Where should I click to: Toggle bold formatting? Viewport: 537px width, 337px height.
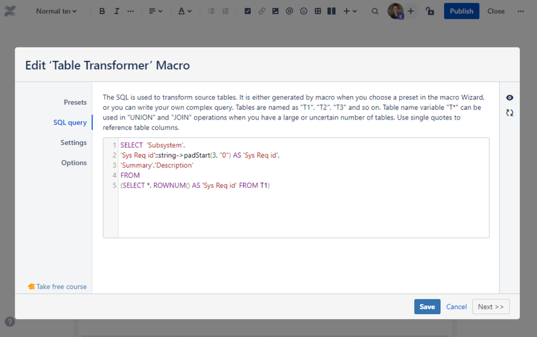pyautogui.click(x=102, y=11)
